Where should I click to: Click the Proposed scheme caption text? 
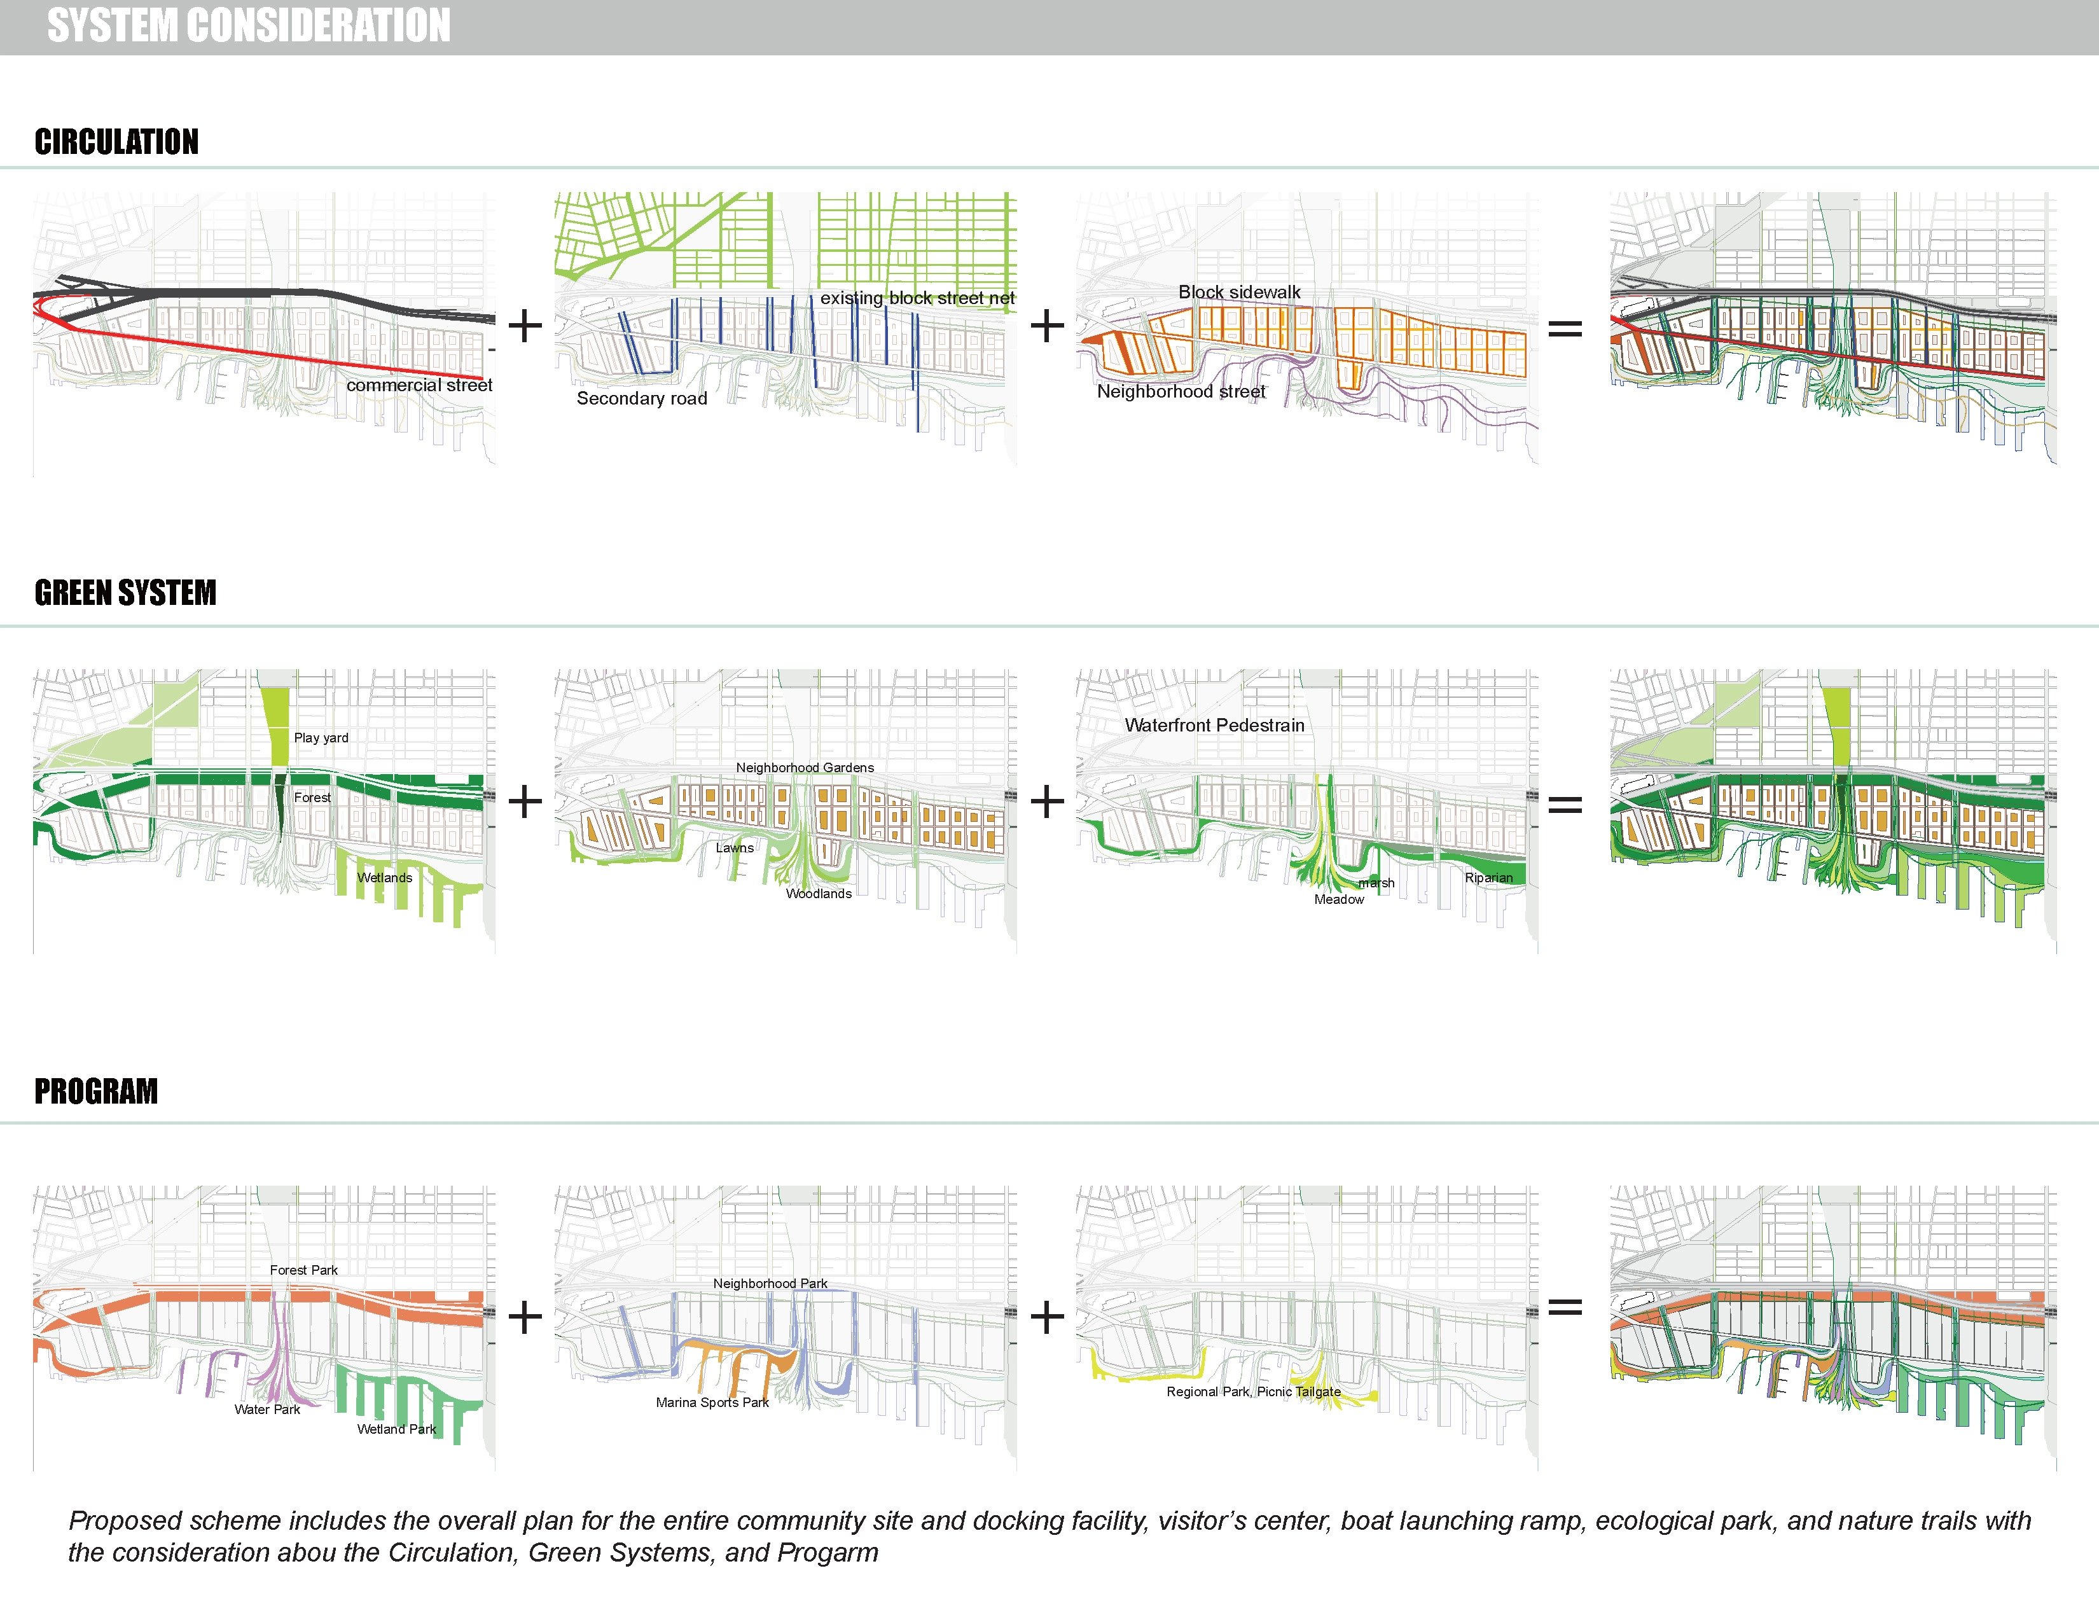[x=1049, y=1537]
